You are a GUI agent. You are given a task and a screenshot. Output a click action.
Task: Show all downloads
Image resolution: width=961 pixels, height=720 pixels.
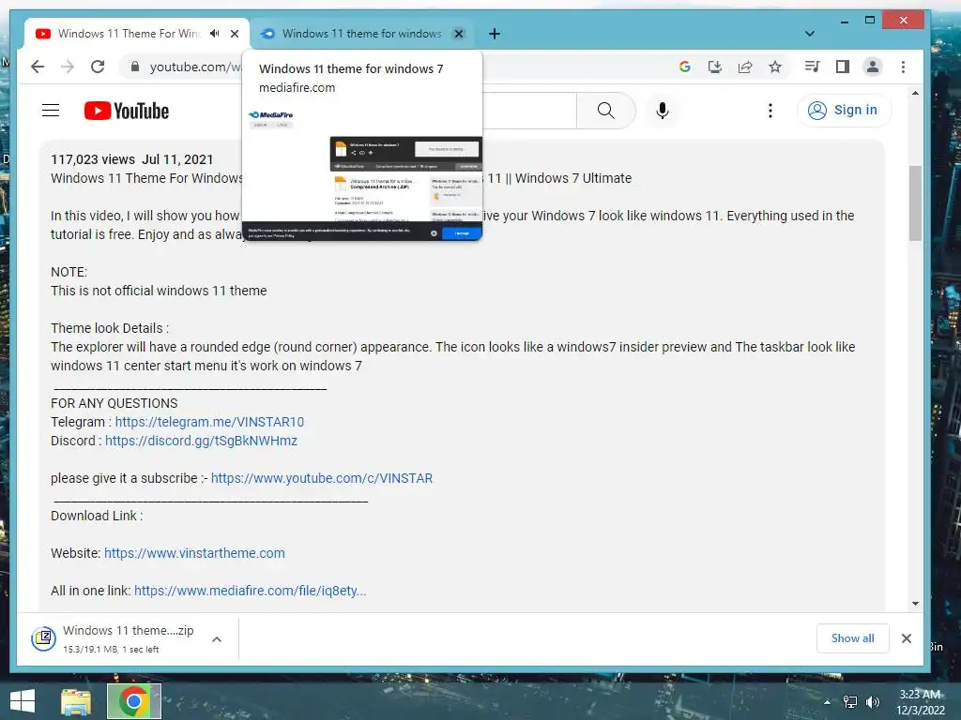click(852, 638)
